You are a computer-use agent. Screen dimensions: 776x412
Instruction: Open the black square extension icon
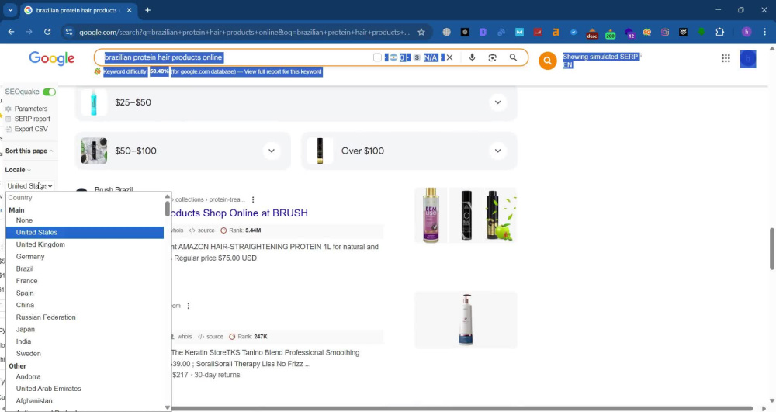tap(465, 32)
